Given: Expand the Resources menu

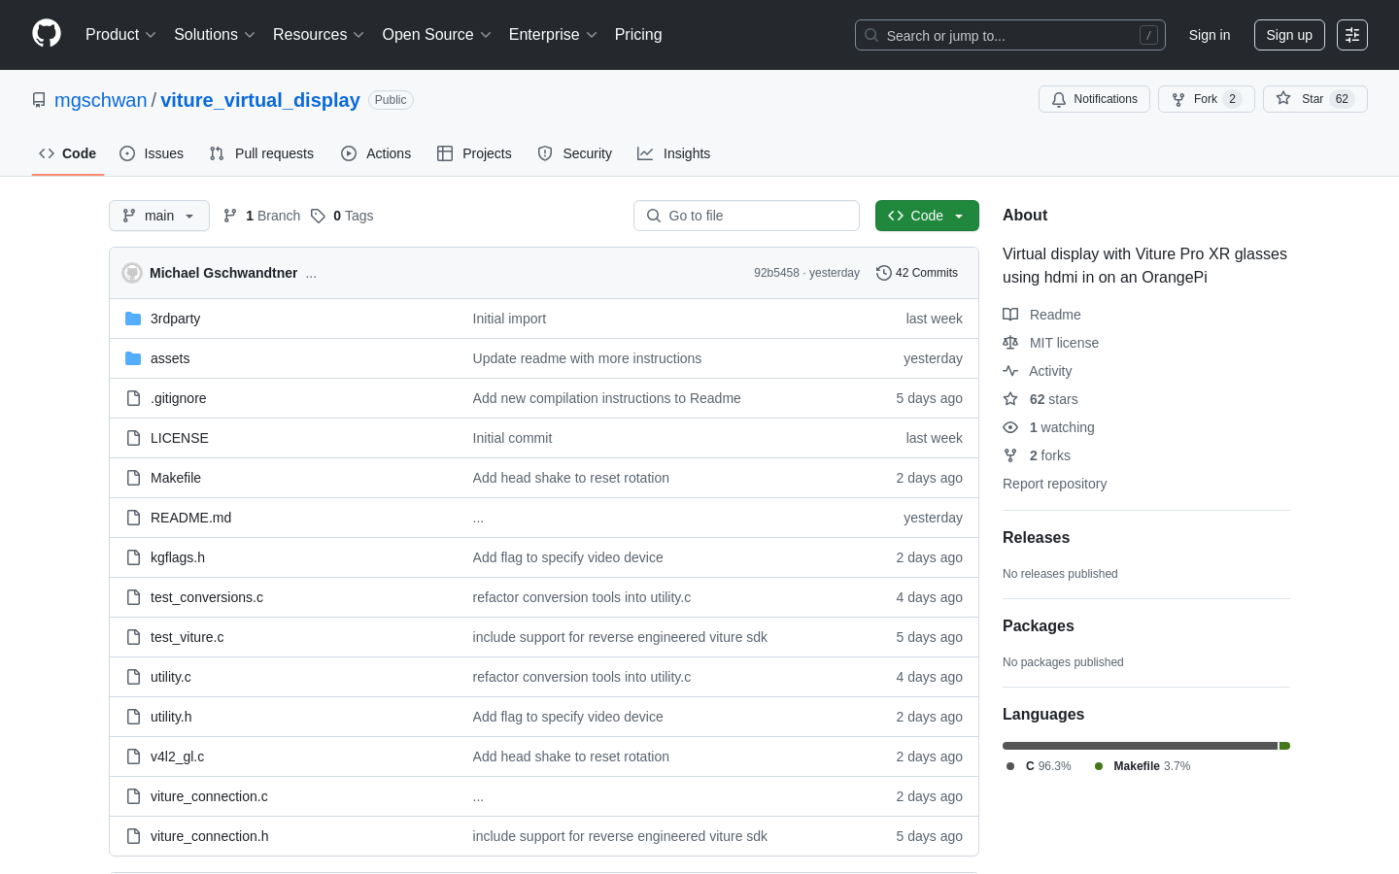Looking at the screenshot, I should [x=319, y=35].
